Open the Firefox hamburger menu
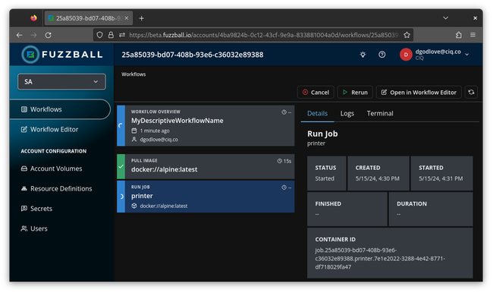493x293 pixels. (473, 35)
